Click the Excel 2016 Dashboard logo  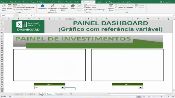[x=28, y=26]
